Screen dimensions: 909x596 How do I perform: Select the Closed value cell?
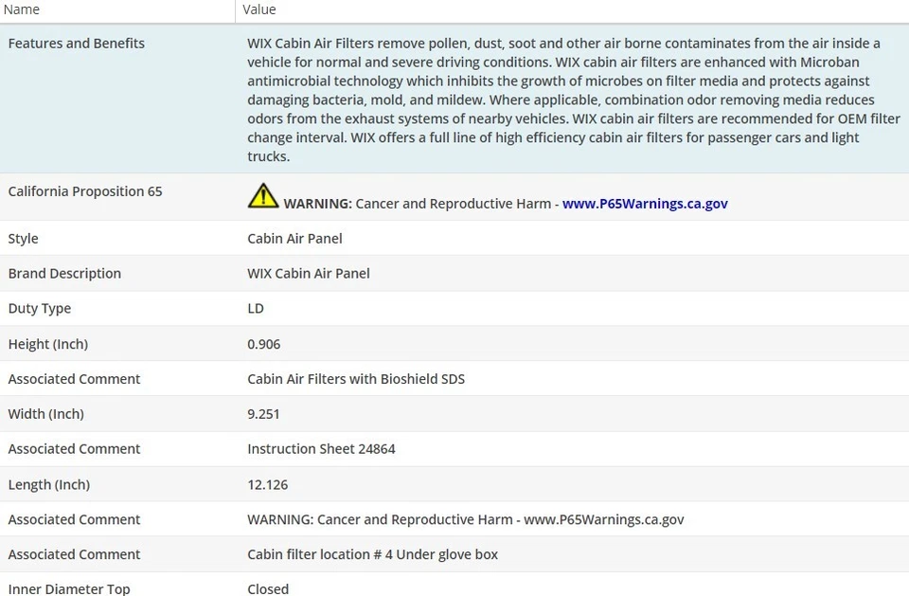pyautogui.click(x=268, y=588)
